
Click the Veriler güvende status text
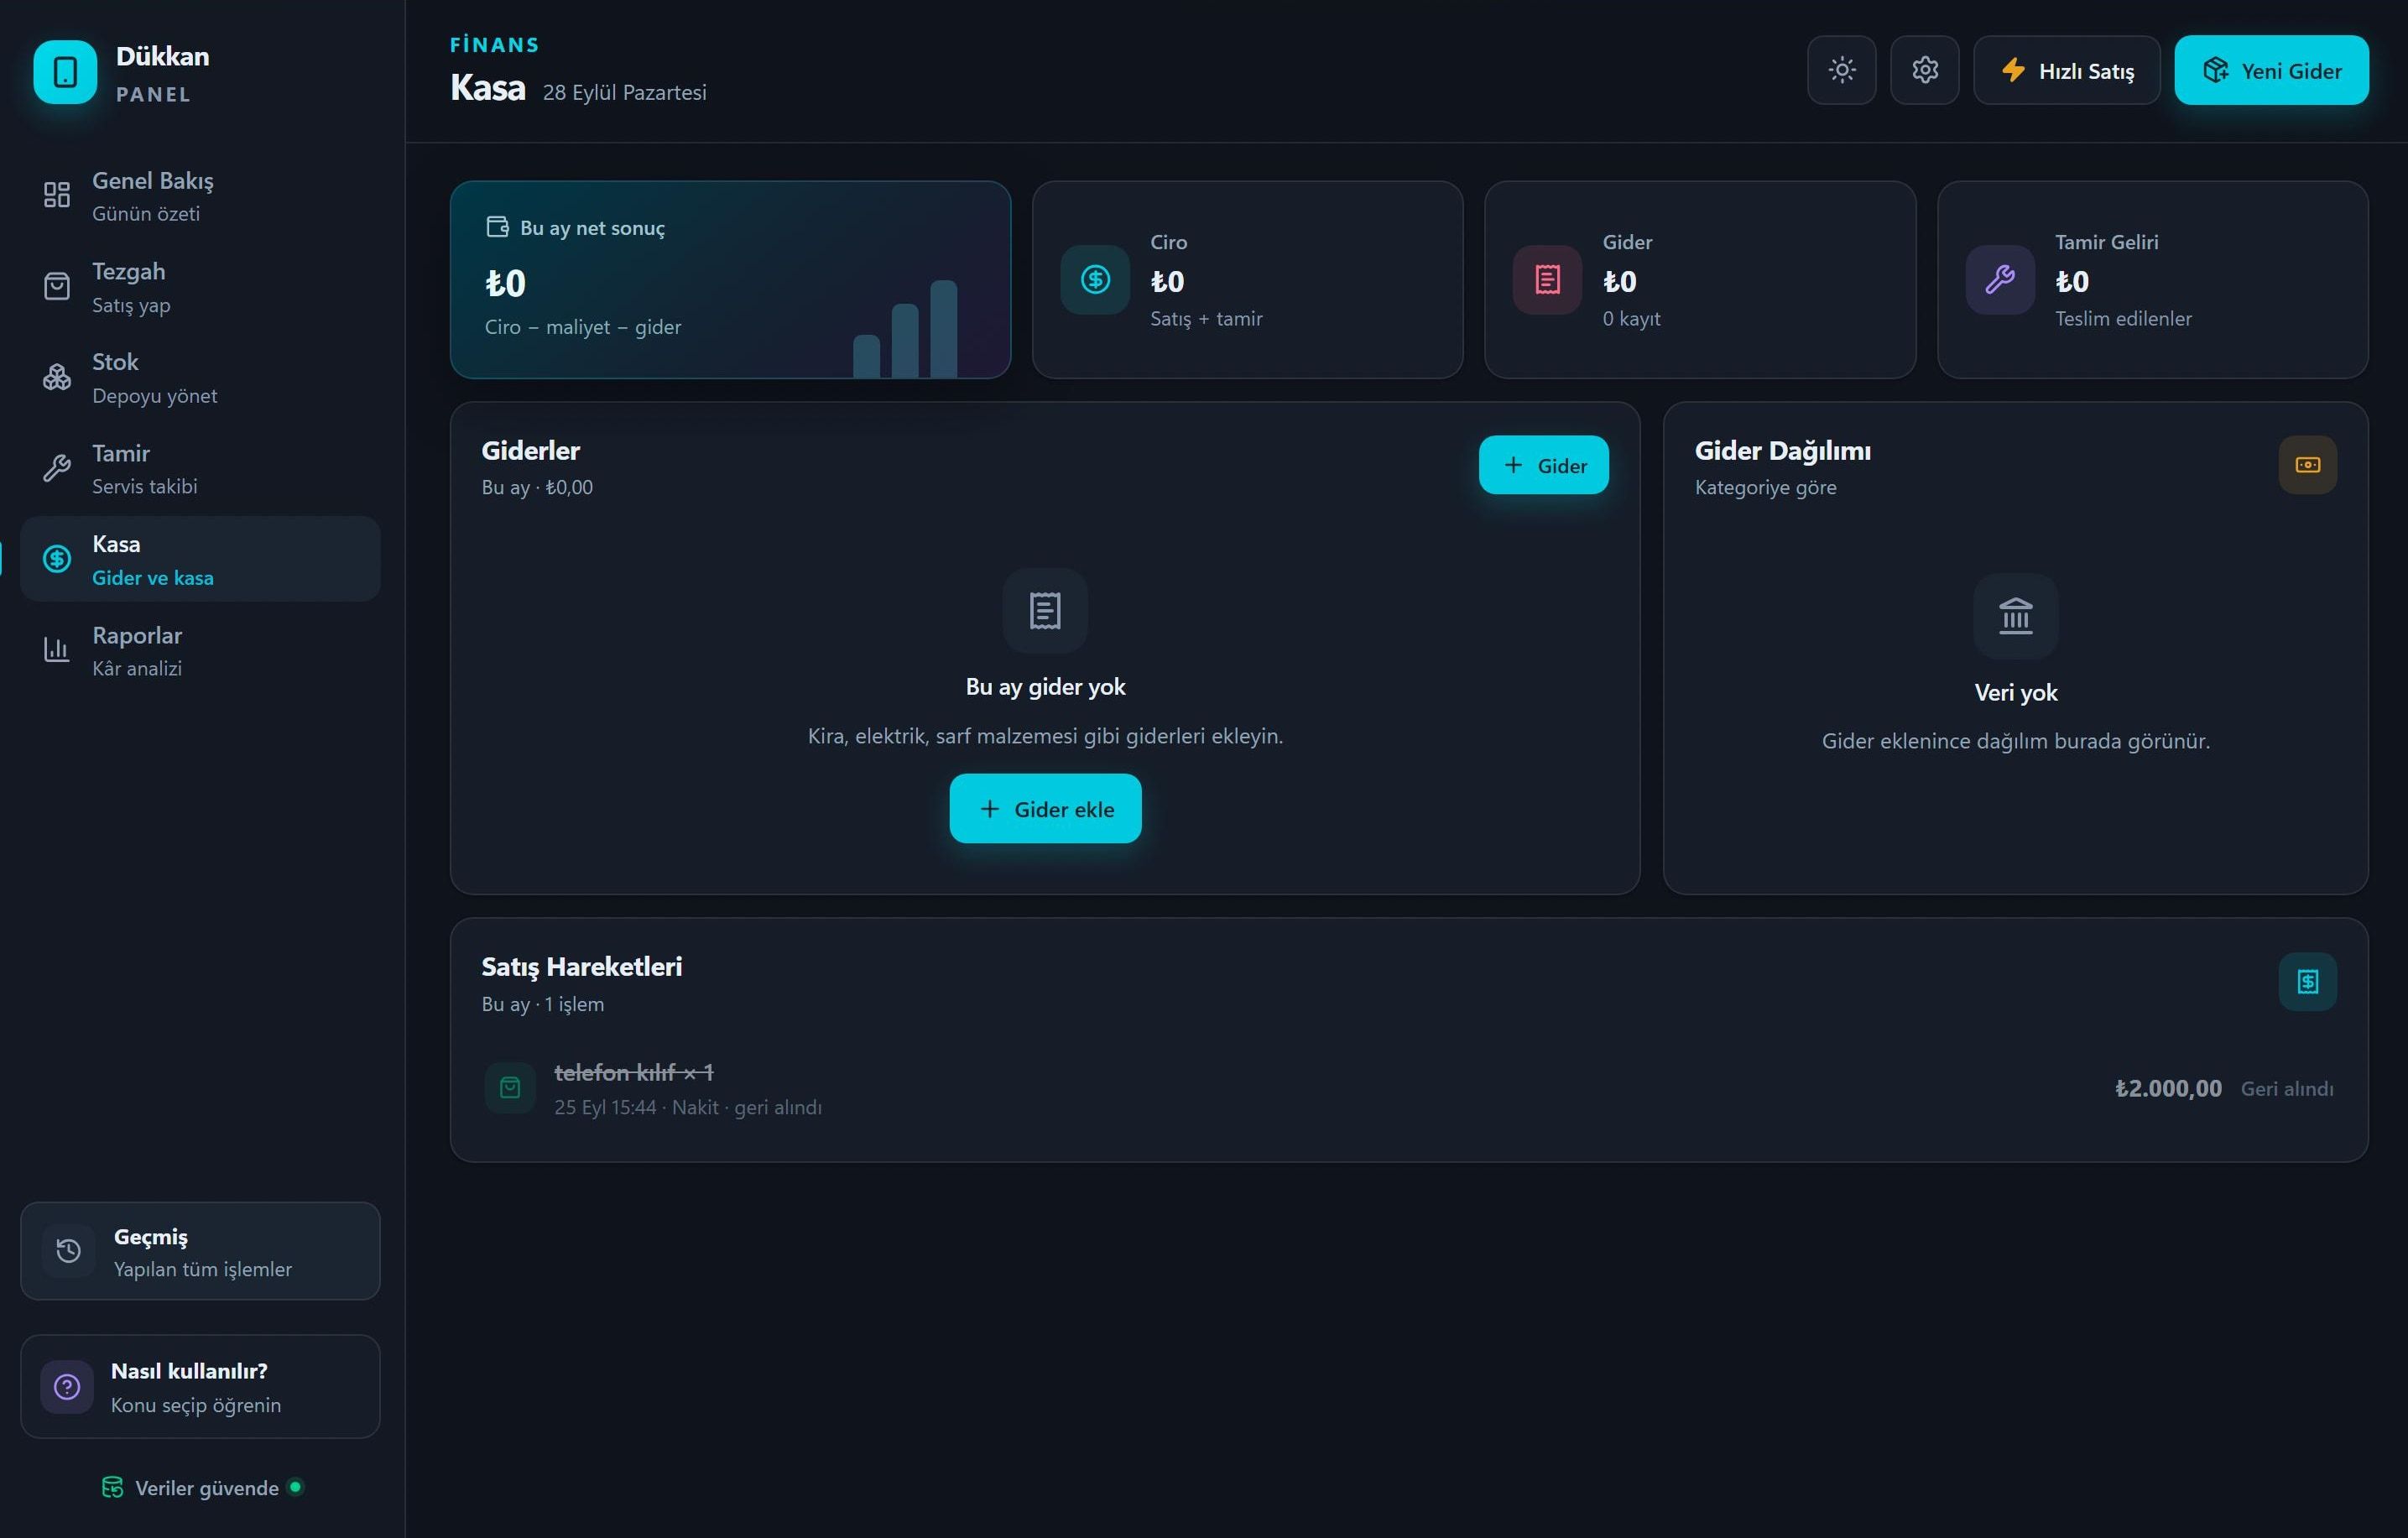(x=207, y=1488)
